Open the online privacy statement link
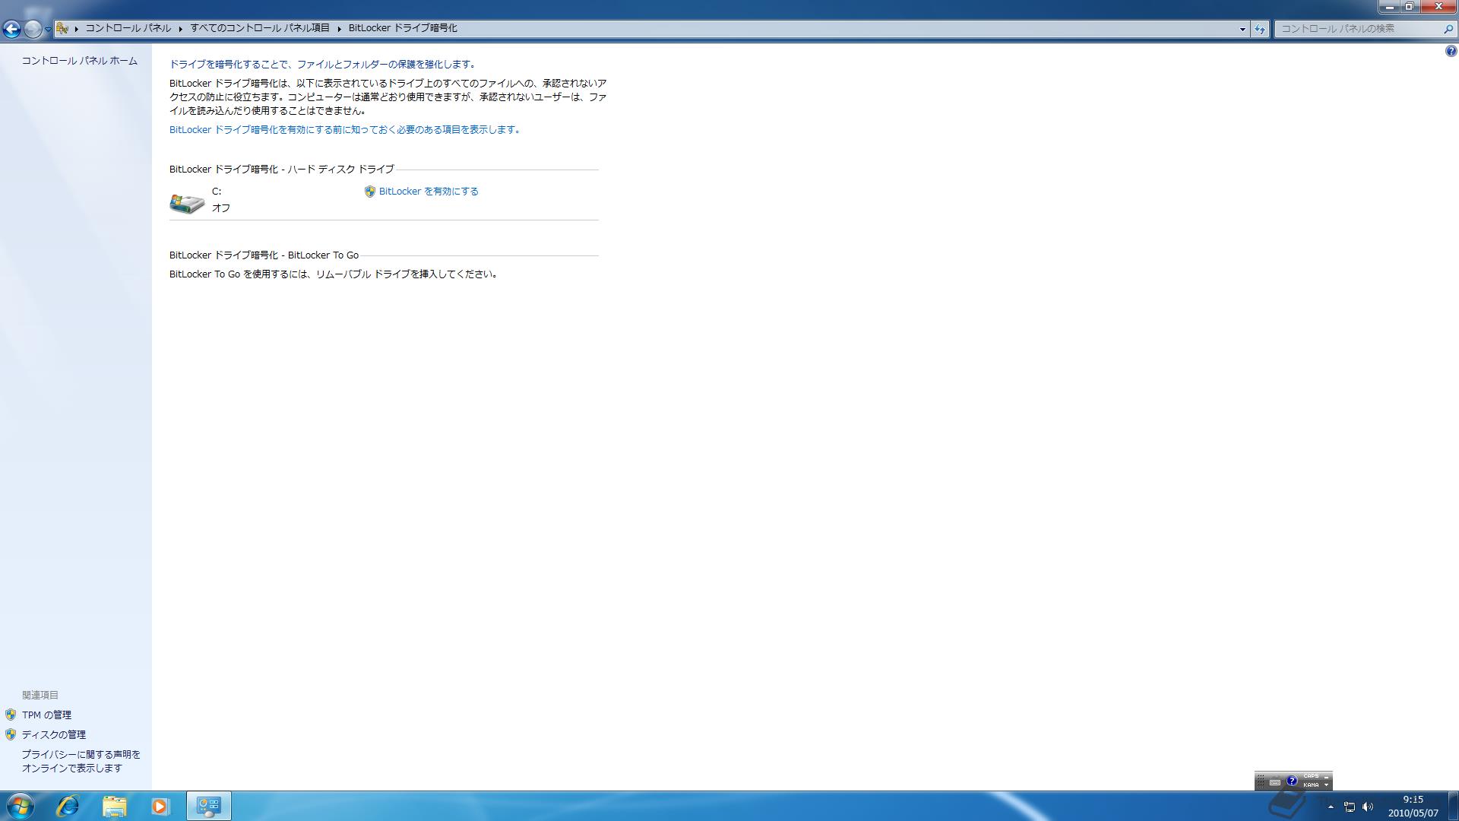 81,761
